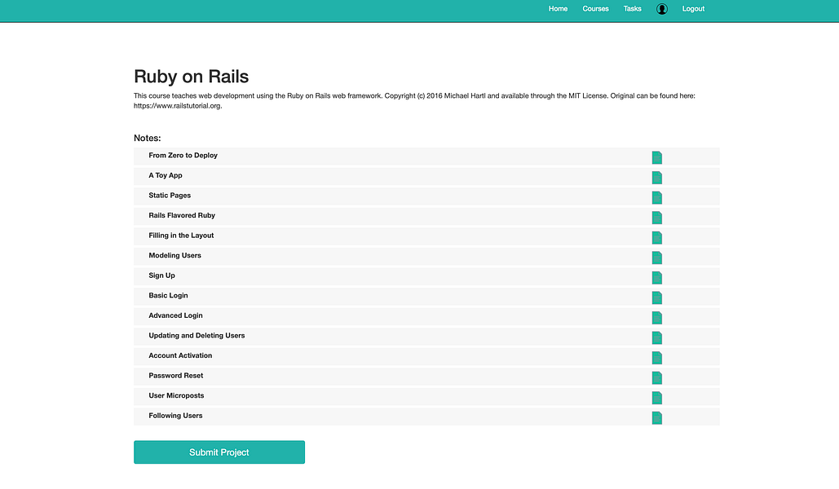Open the user profile avatar icon
The image size is (839, 489).
click(x=662, y=9)
